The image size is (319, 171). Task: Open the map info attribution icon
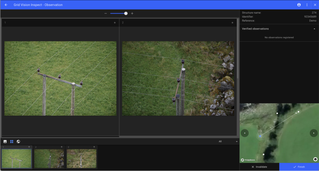point(315,159)
